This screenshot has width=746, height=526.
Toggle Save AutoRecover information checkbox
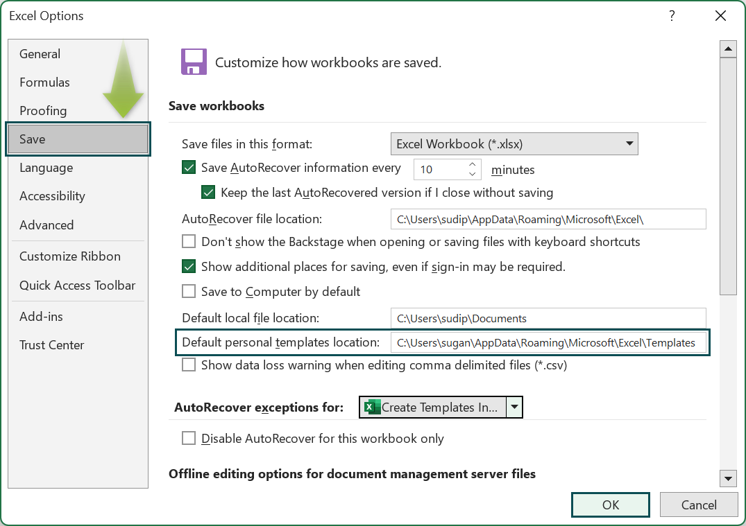(x=189, y=168)
